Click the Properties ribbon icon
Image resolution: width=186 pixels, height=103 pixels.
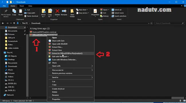pos(95,11)
